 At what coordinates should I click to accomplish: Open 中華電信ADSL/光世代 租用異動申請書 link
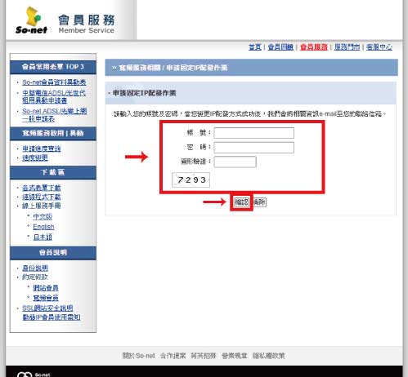pyautogui.click(x=54, y=96)
